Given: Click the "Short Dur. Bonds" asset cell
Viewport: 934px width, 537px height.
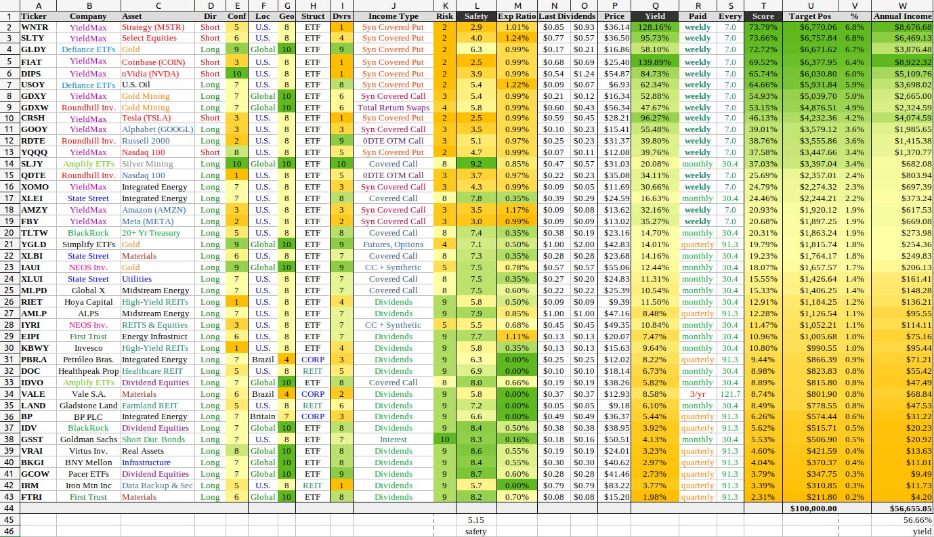Looking at the screenshot, I should click(x=158, y=439).
